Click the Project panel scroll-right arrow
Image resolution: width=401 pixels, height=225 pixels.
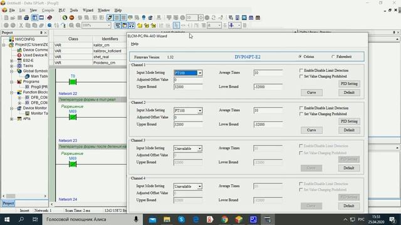tap(45, 196)
